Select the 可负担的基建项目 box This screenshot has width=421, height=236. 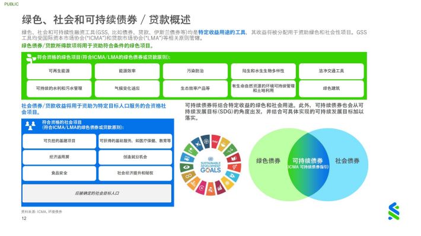[59, 141]
